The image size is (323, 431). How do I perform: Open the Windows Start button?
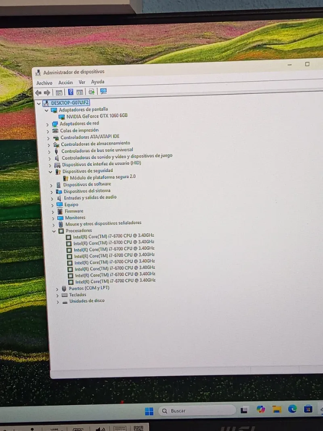click(x=149, y=411)
